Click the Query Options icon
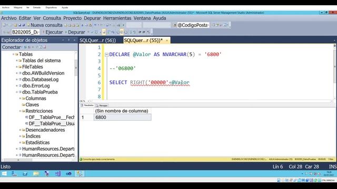Image resolution: width=337 pixels, height=189 pixels. [100, 32]
